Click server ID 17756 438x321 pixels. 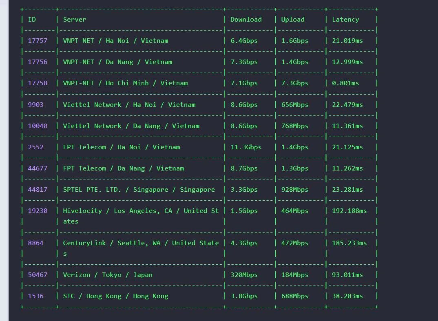click(38, 62)
